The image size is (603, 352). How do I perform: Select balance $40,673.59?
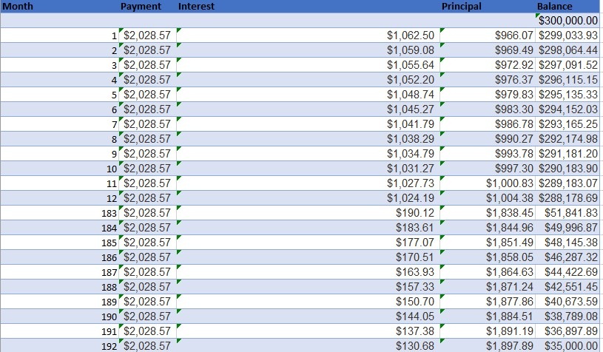567,302
